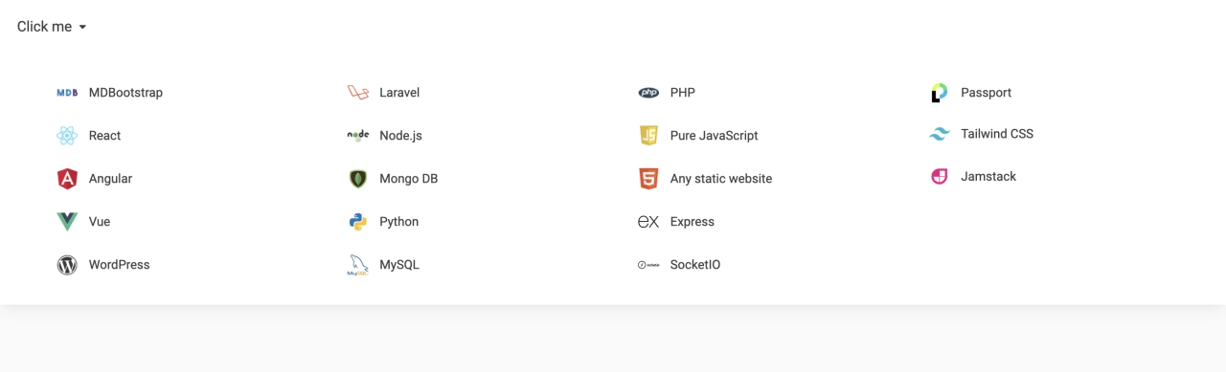Click the orange HTML5 shield icon

point(648,179)
